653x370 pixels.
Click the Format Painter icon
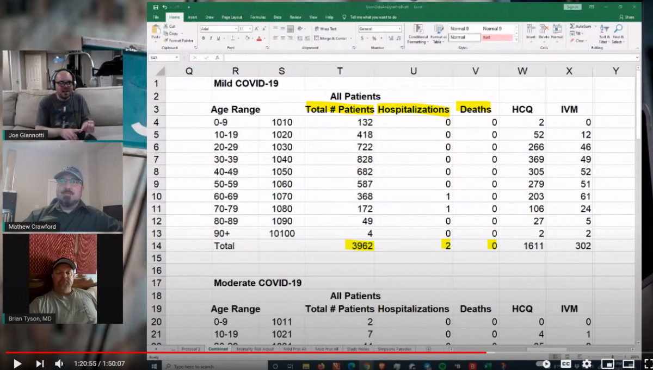tap(165, 41)
